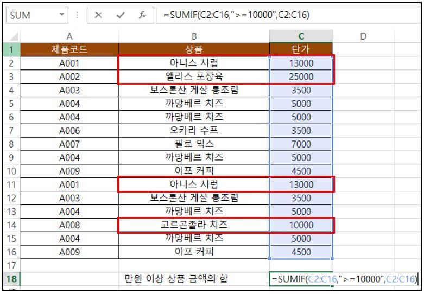Select cell C10 with 4500
Viewport: 424px width, 294px height.
(301, 171)
